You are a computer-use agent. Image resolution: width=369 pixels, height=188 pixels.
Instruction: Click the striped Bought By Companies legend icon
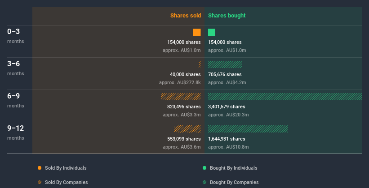point(205,182)
